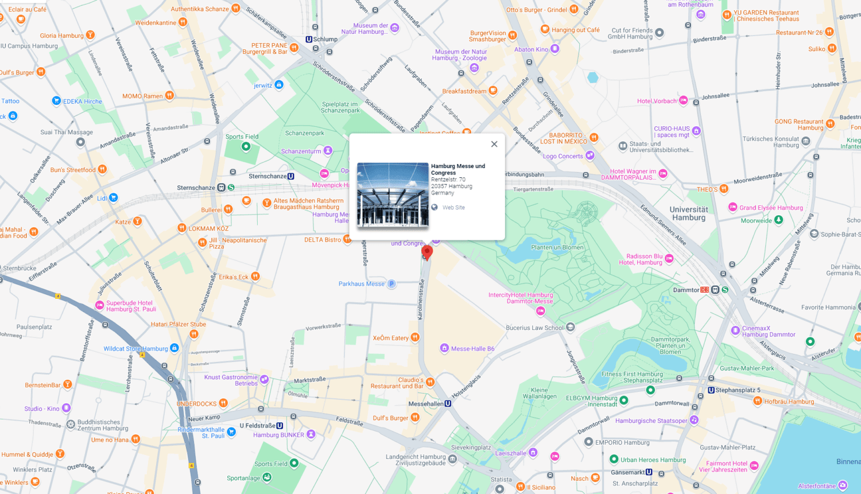Image resolution: width=861 pixels, height=494 pixels.
Task: Click the Alsterfontäne attraction icon
Action: pyautogui.click(x=843, y=485)
